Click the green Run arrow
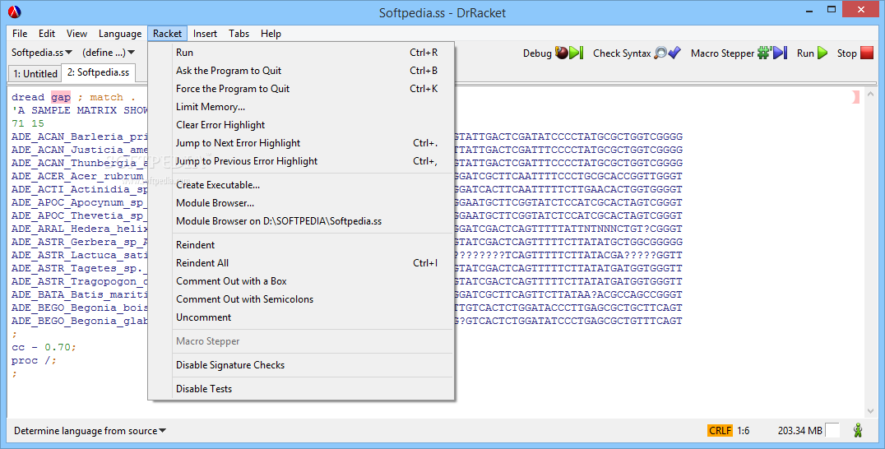The width and height of the screenshot is (885, 449). 822,53
